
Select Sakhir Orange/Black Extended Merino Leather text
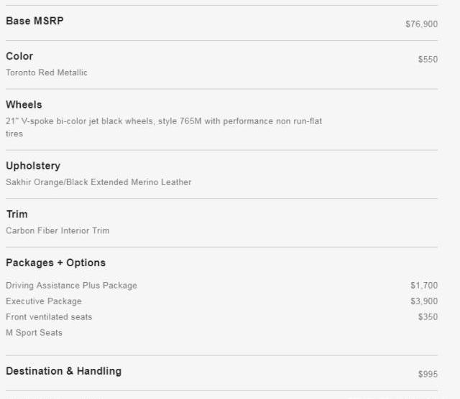98,182
